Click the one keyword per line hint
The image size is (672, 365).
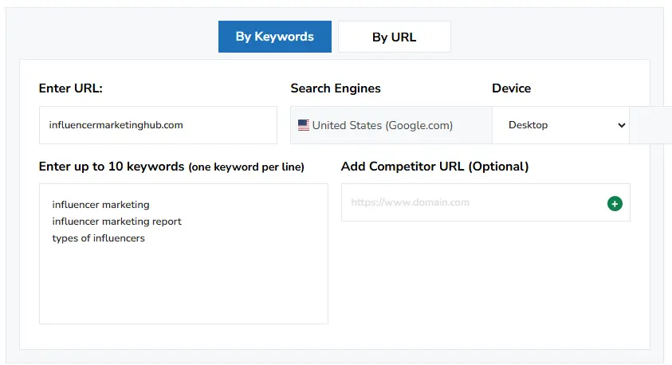(246, 167)
